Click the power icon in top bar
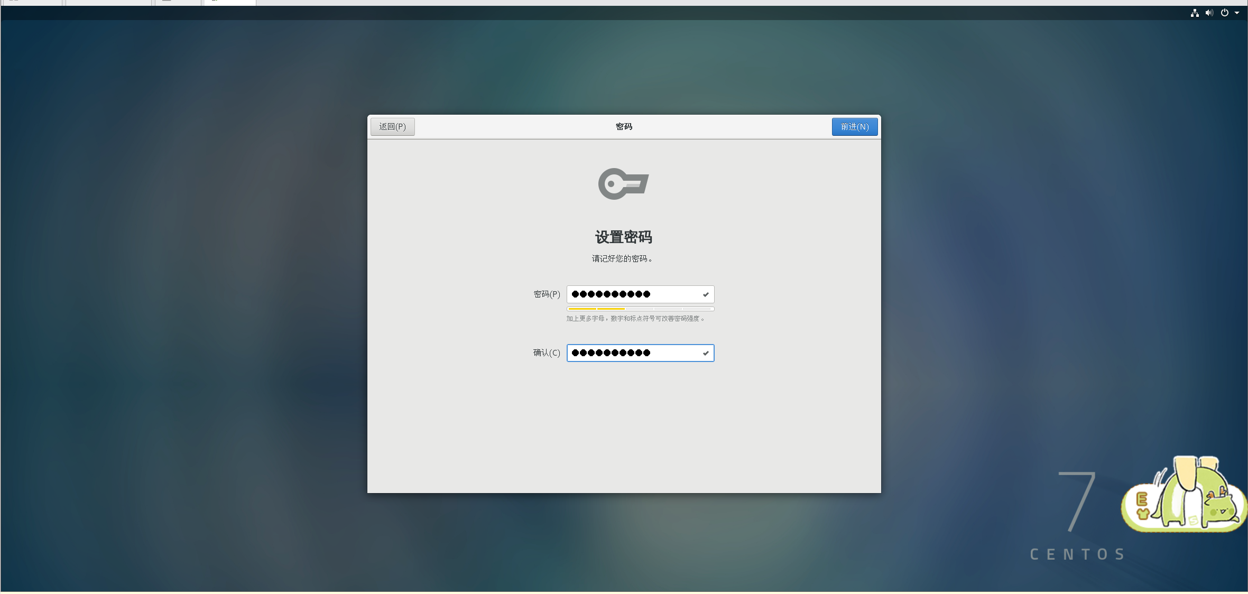The width and height of the screenshot is (1248, 594). [x=1224, y=13]
